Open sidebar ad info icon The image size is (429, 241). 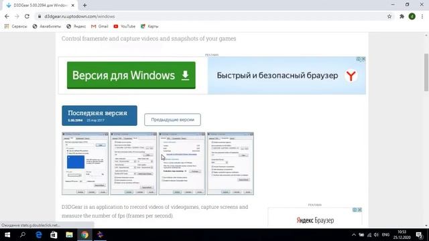coord(355,210)
